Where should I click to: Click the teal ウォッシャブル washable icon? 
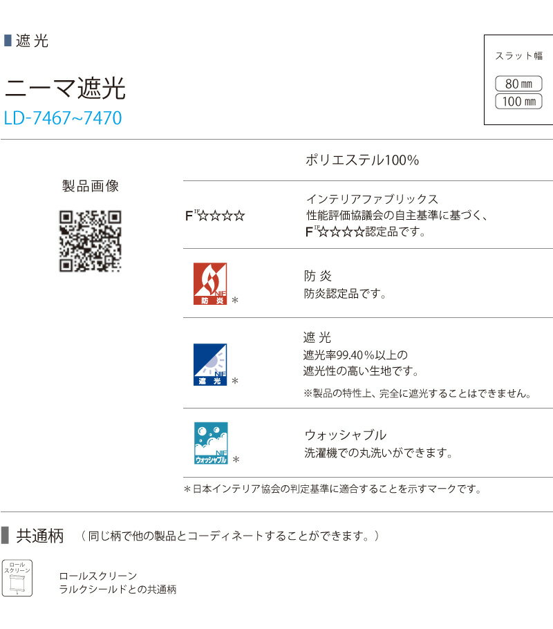pos(210,443)
